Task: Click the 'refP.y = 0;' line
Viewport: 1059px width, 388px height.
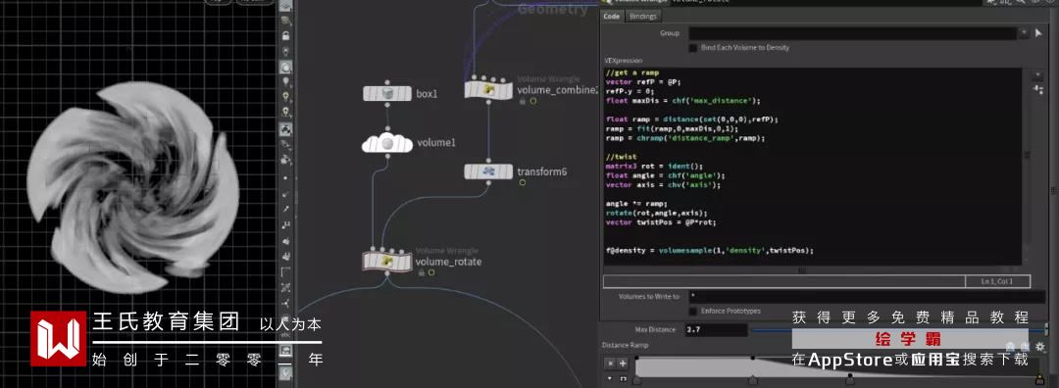Action: (x=630, y=91)
